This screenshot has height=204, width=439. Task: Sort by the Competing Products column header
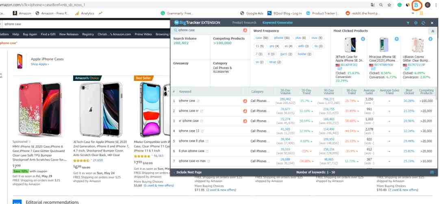coord(426,91)
